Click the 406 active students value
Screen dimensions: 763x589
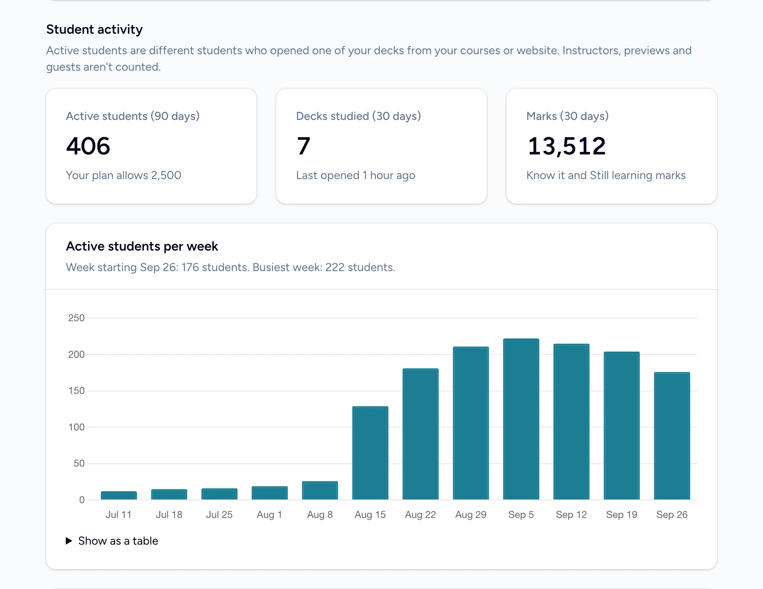[88, 146]
